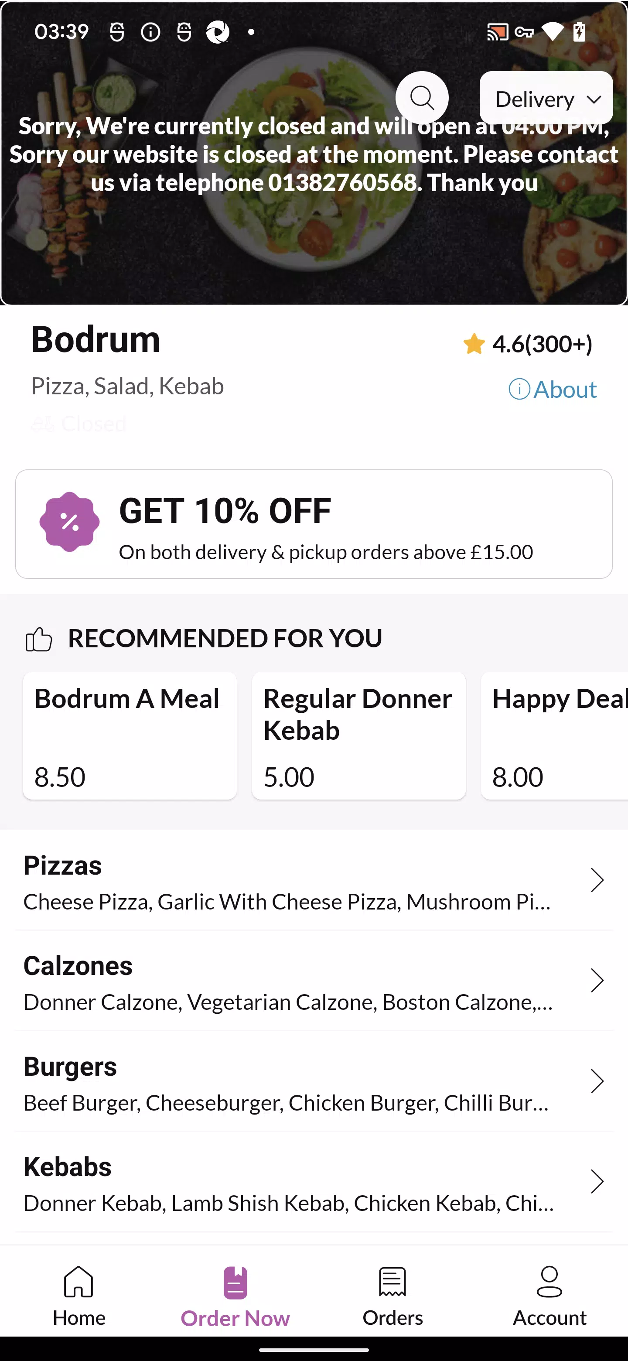Image resolution: width=628 pixels, height=1361 pixels.
Task: Tap the GET 10% OFF offer banner
Action: 314,524
